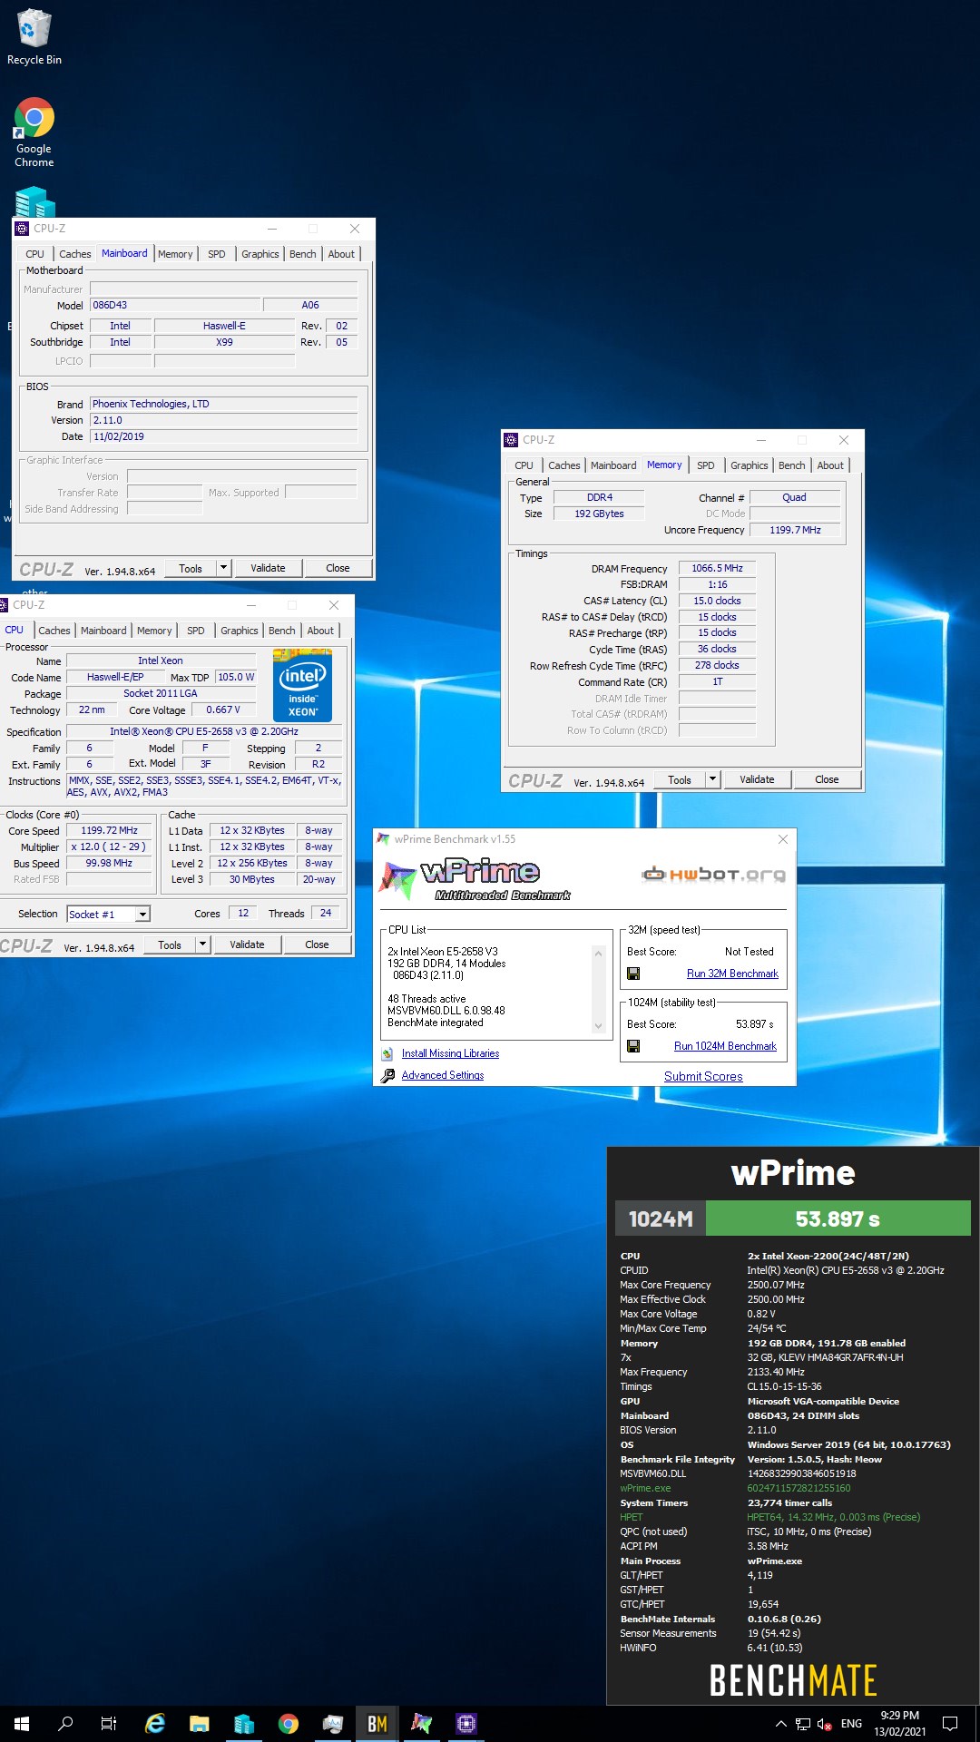Run the 1024M Benchmark link
The image size is (980, 1742).
725,1046
